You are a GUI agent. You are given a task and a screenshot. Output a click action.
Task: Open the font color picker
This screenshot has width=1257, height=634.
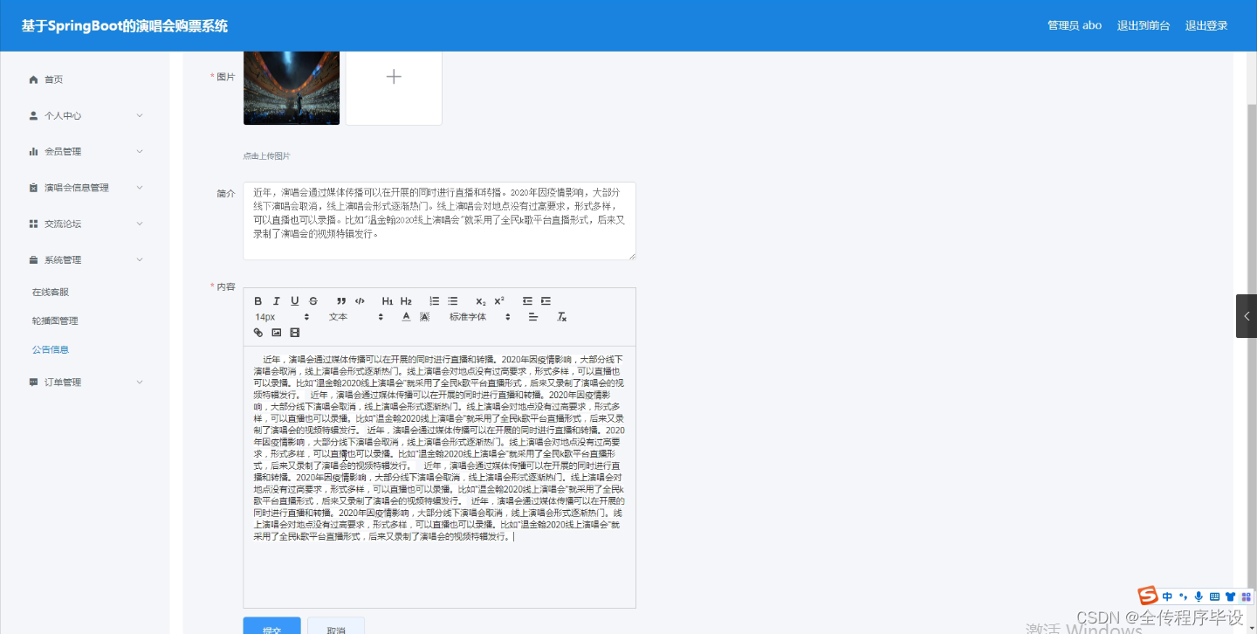pyautogui.click(x=406, y=317)
